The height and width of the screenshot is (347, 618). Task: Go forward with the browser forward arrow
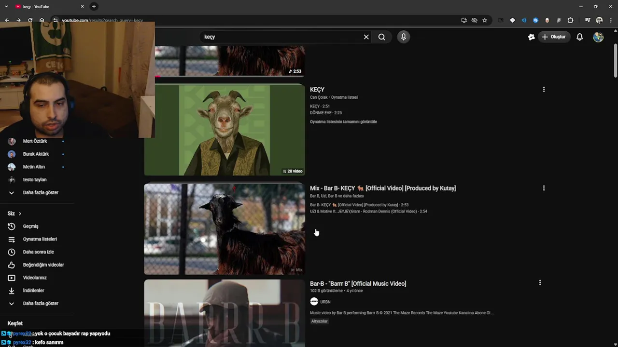(18, 20)
